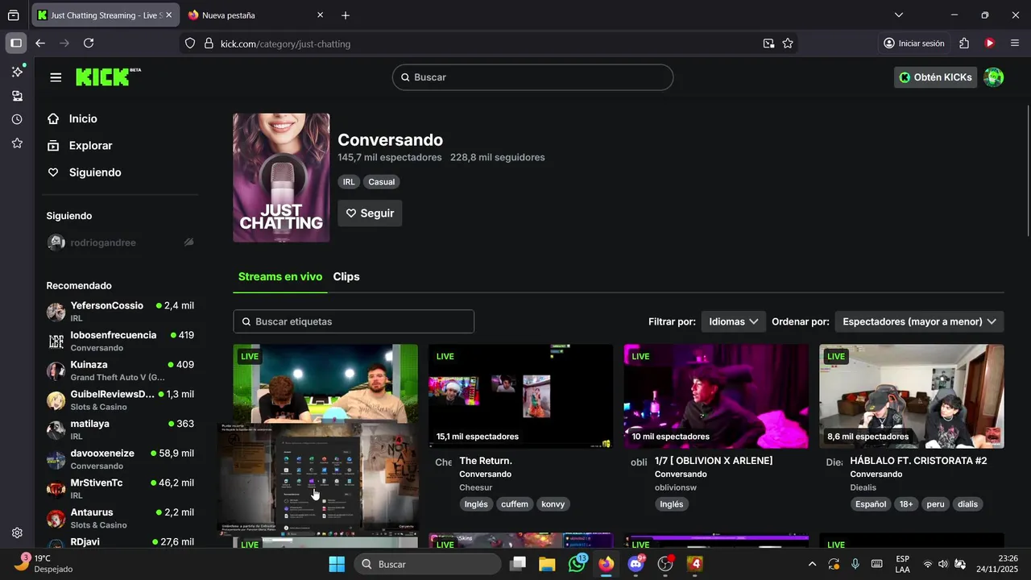Click the Just Chatting category cover image
Image resolution: width=1031 pixels, height=580 pixels.
281,177
